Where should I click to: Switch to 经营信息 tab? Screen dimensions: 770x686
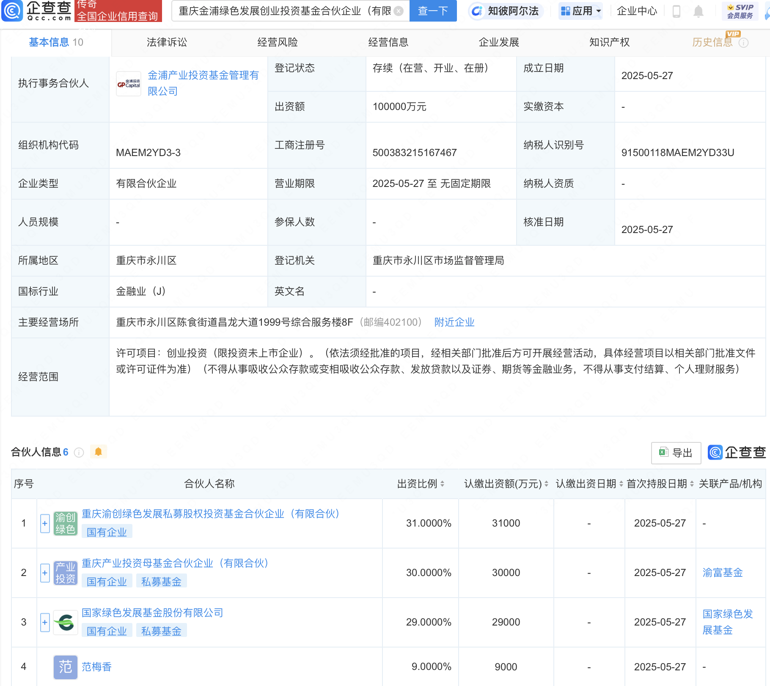tap(388, 42)
